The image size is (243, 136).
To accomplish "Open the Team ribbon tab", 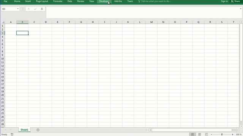I will (130, 1).
